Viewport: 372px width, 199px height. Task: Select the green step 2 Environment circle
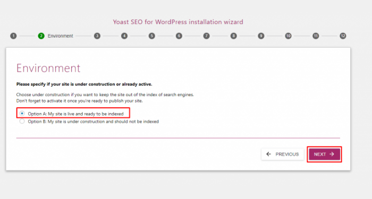coord(41,36)
